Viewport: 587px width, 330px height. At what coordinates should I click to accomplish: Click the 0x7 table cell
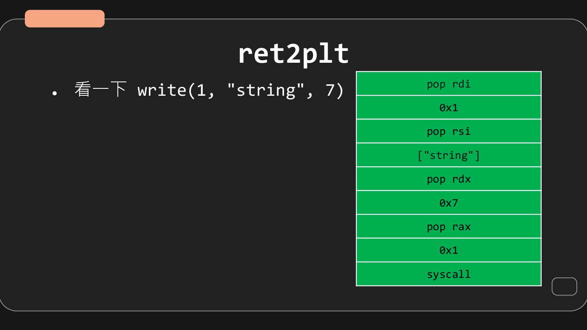448,202
